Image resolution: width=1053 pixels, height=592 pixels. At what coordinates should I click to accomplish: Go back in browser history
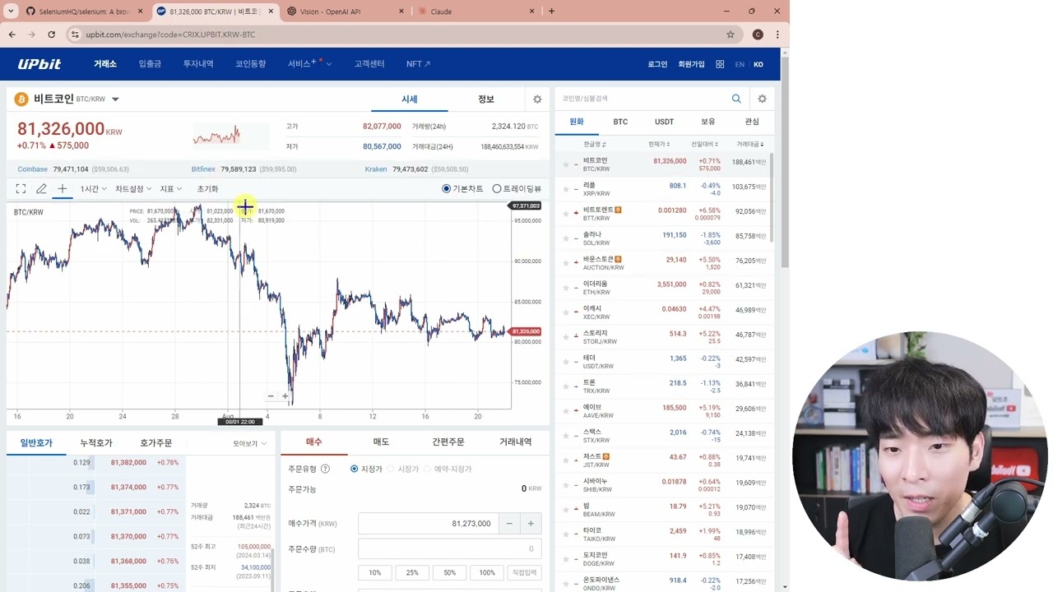tap(12, 35)
